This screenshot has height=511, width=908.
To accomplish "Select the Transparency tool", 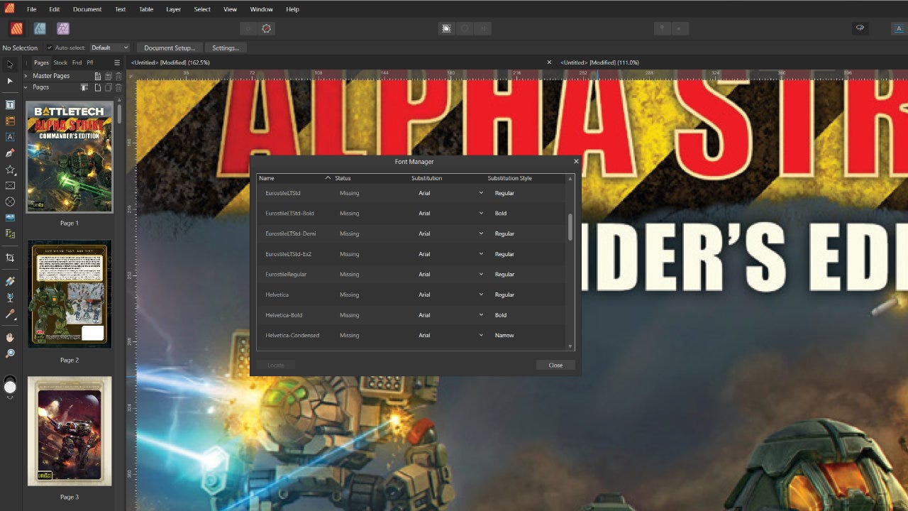I will click(x=10, y=297).
